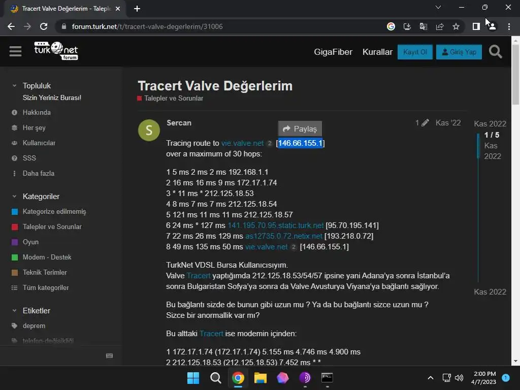Open the tab search chevron
The height and width of the screenshot is (390, 520).
point(438,7)
